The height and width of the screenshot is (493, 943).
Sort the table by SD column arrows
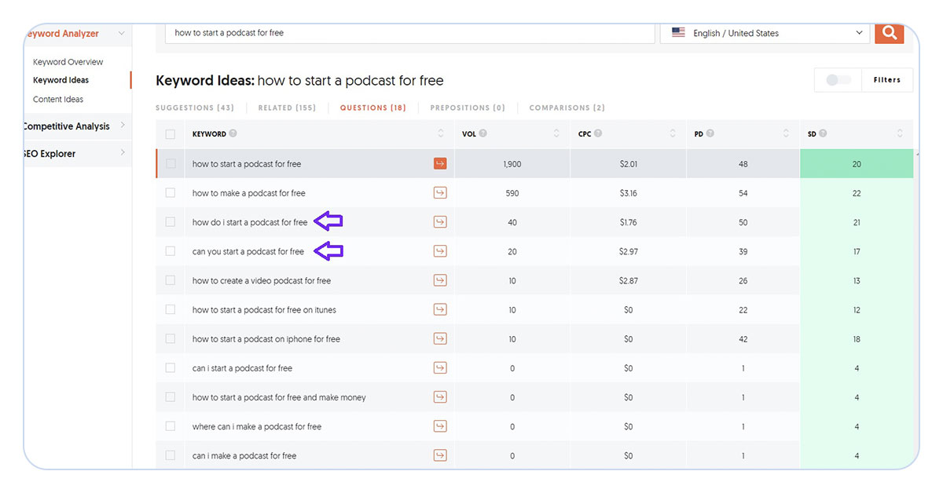[x=900, y=134]
